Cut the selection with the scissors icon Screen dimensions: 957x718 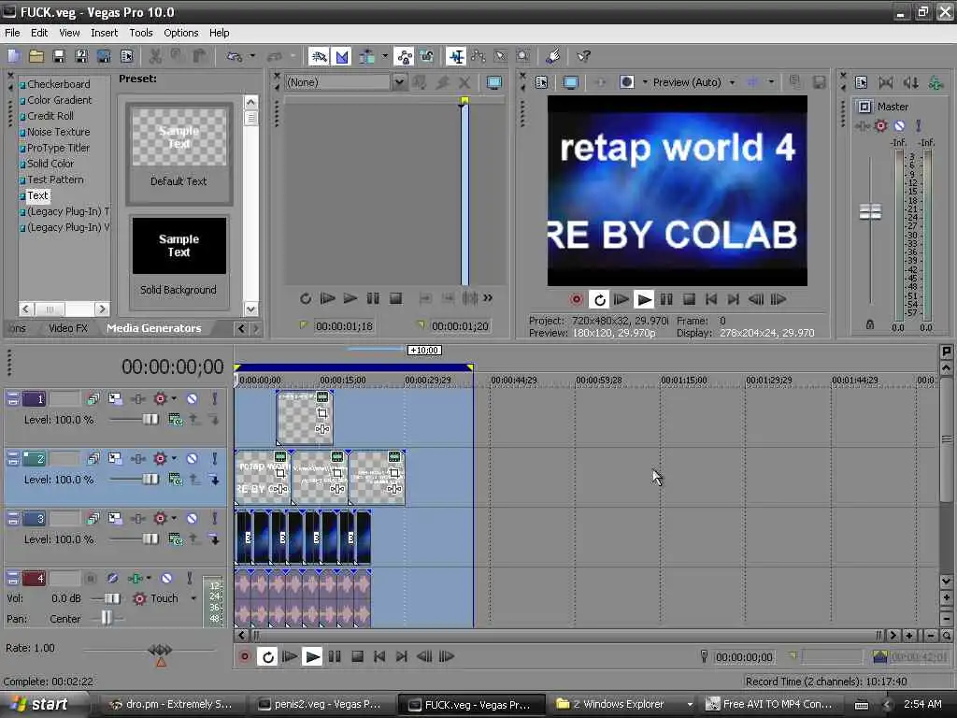pos(155,57)
